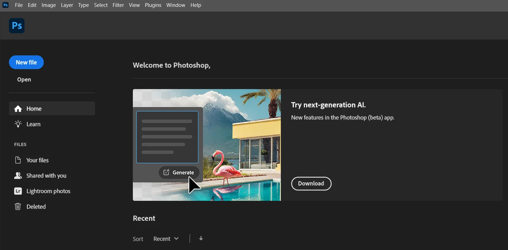The image size is (508, 250).
Task: Click the Try next-generation AI heading
Action: click(x=328, y=105)
